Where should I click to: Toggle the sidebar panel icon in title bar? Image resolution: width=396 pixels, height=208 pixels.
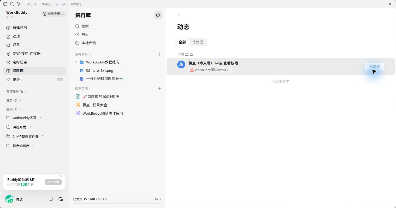coord(5,4)
